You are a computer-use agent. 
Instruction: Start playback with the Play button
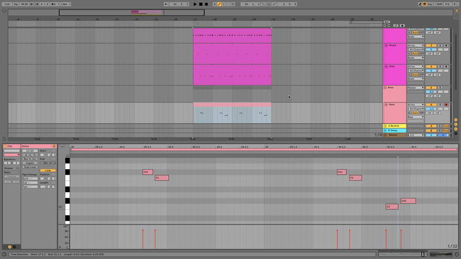click(195, 4)
